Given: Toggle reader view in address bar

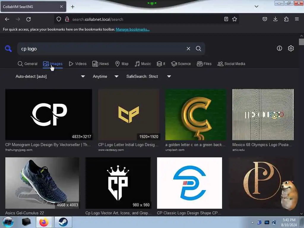Looking at the screenshot, I should pyautogui.click(x=226, y=19).
